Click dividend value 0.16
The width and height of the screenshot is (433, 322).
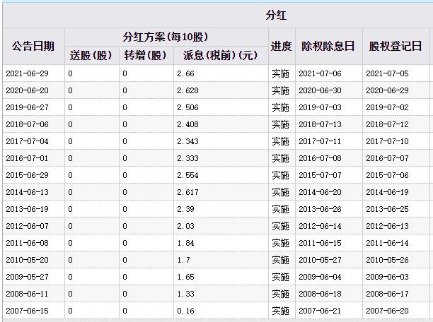tap(185, 311)
